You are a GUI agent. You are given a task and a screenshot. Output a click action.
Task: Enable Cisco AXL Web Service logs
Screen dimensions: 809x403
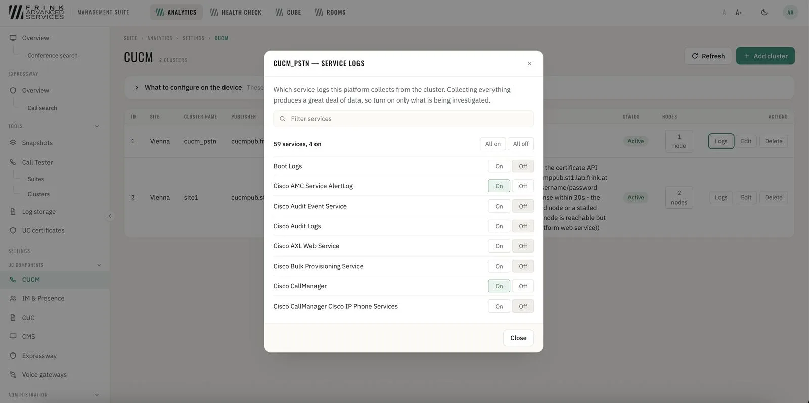coord(499,246)
